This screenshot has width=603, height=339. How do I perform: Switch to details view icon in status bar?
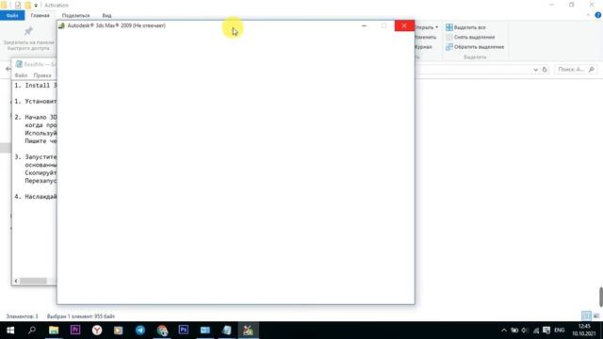coord(586,316)
